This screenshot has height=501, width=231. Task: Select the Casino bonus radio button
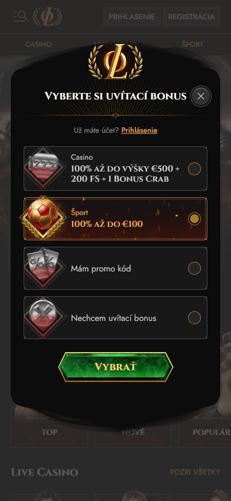(194, 169)
